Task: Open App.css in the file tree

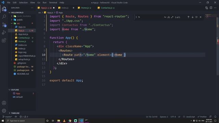Action: point(22,27)
